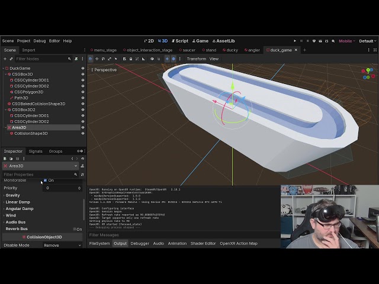Open the Debug menu

[x=40, y=41]
